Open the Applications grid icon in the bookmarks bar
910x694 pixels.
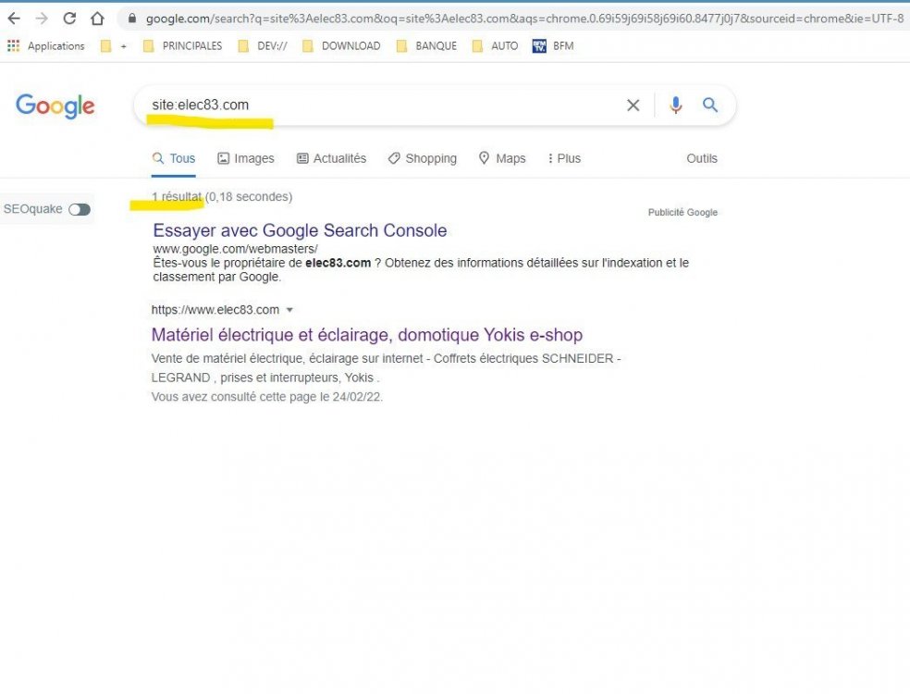[13, 45]
